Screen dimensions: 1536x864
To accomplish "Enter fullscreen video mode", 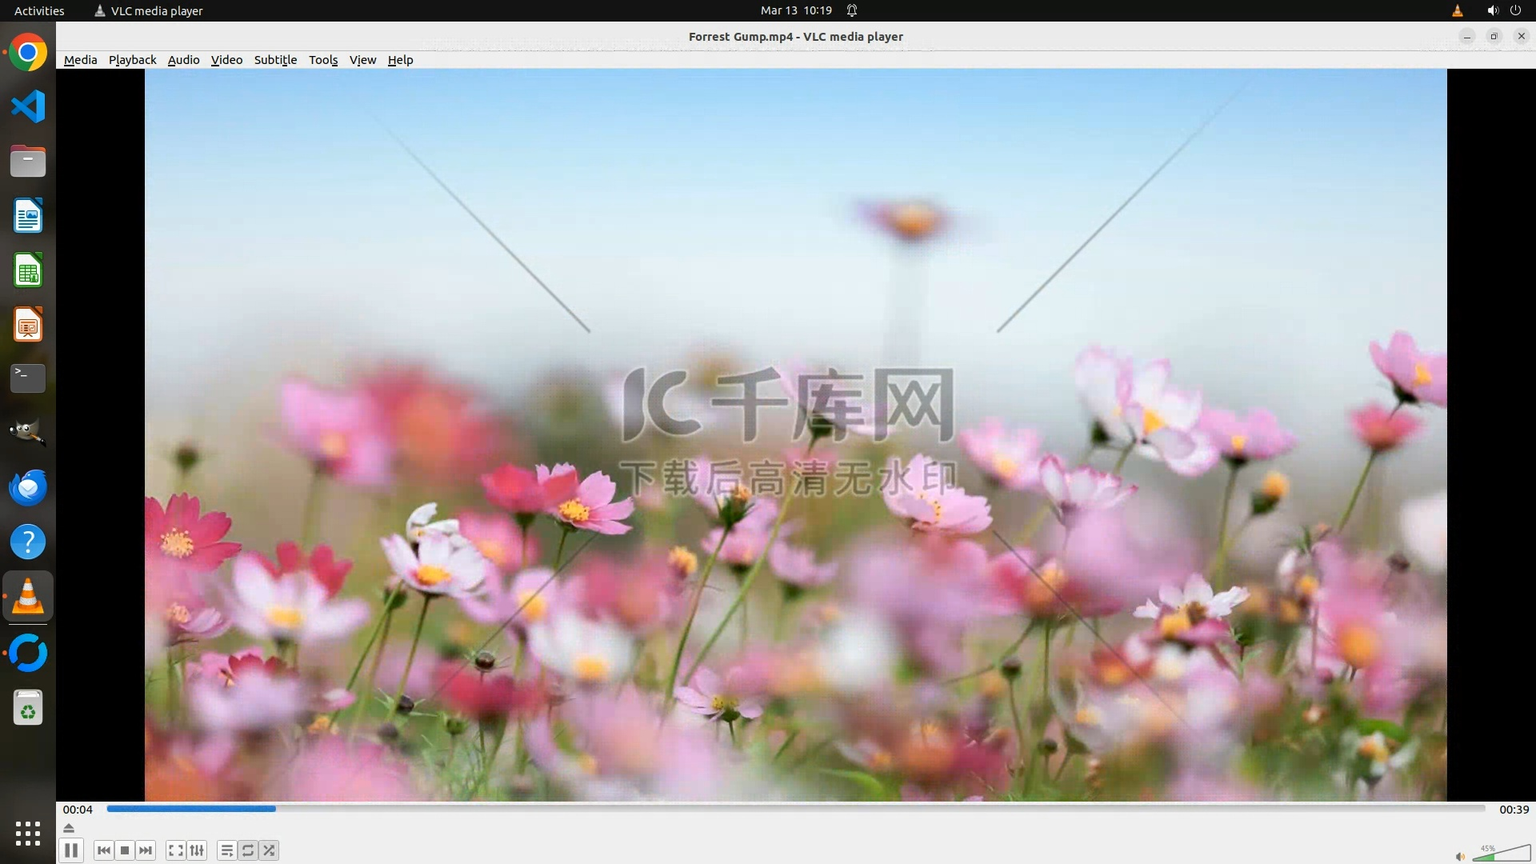I will (x=176, y=850).
